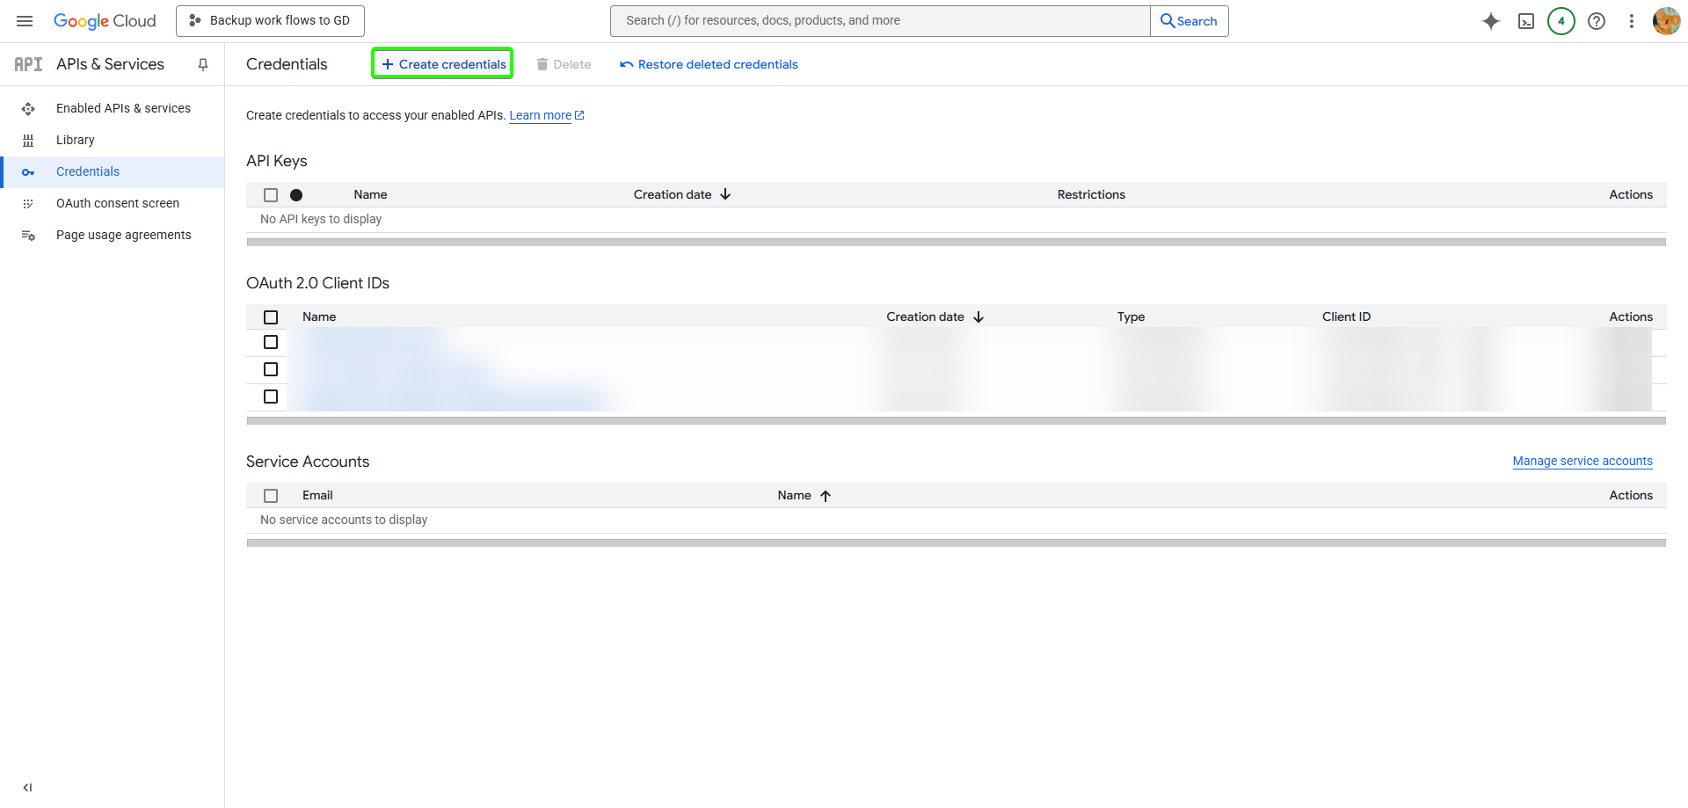
Task: Select all API Keys checkbox
Action: pos(271,195)
